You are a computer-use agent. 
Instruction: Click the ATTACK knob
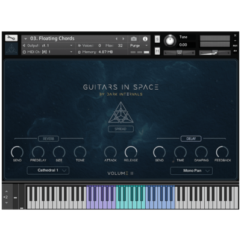click(110, 152)
